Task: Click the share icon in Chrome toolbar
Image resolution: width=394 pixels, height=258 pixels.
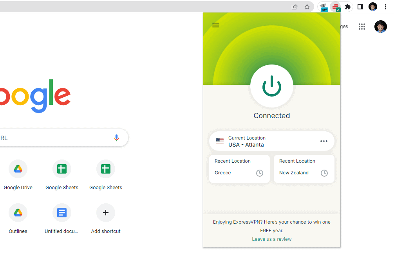Action: [295, 7]
